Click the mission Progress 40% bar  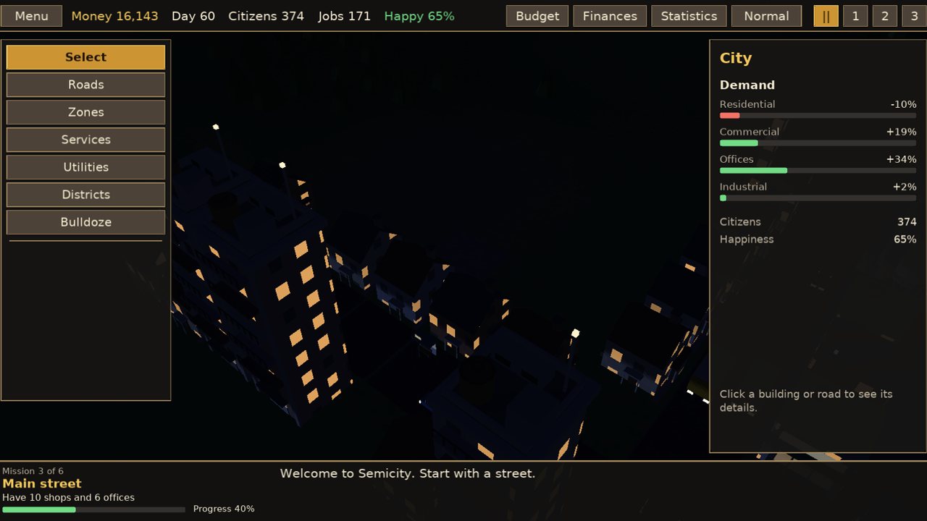pos(93,509)
